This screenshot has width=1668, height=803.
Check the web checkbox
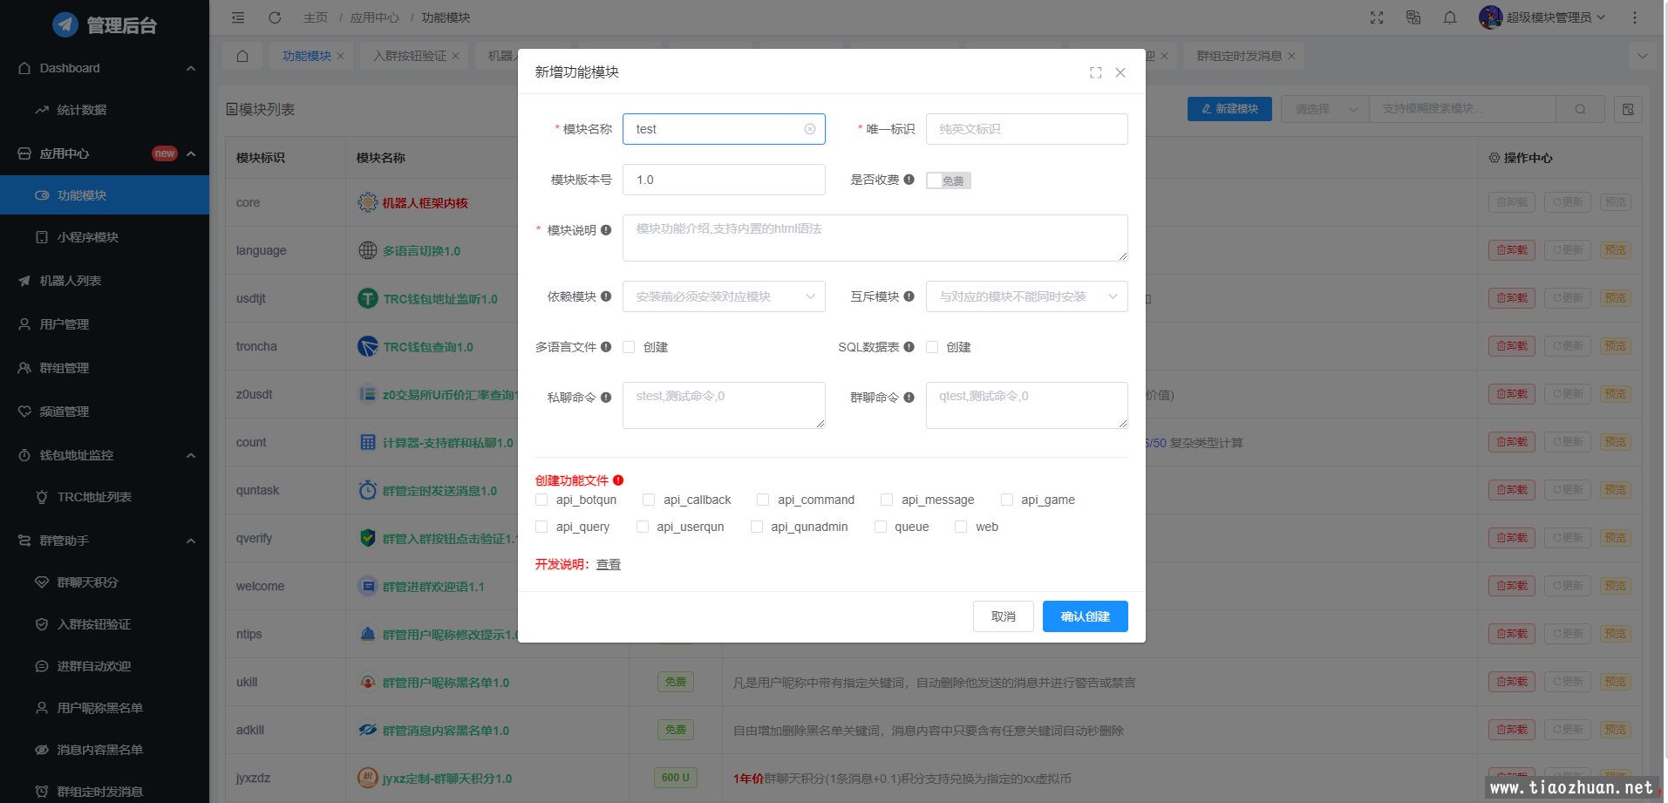(961, 527)
